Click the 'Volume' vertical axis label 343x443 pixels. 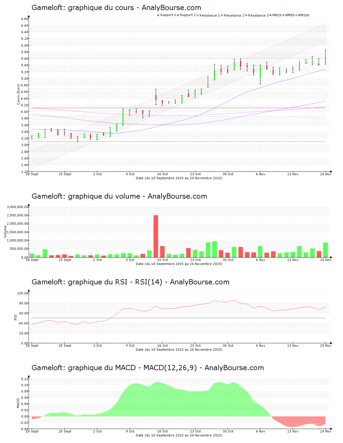[5, 232]
